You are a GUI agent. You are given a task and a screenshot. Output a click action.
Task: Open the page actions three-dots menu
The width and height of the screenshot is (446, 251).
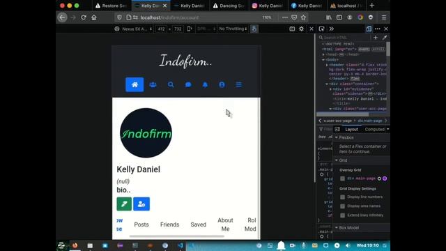point(285,17)
